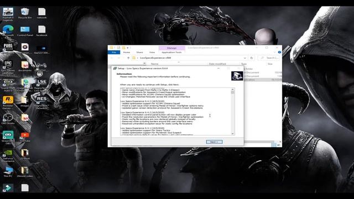Click the scroll-down arrow in the release notes box
Image resolution: width=354 pixels, height=199 pixels.
point(232,134)
